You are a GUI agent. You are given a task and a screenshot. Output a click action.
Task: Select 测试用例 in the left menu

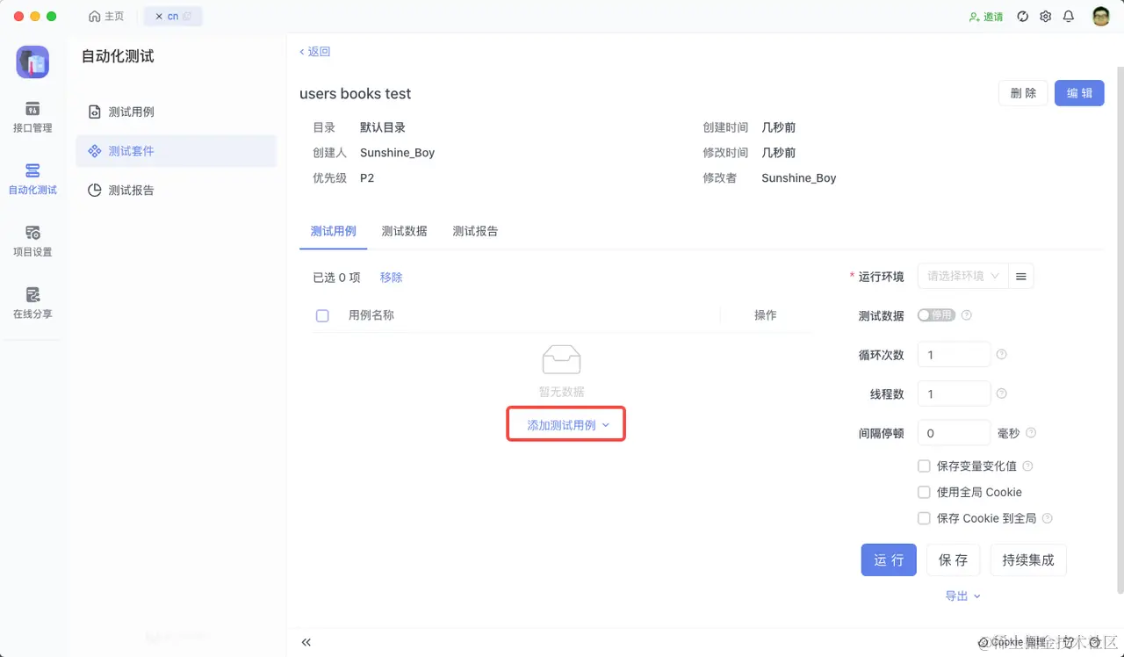(176, 112)
